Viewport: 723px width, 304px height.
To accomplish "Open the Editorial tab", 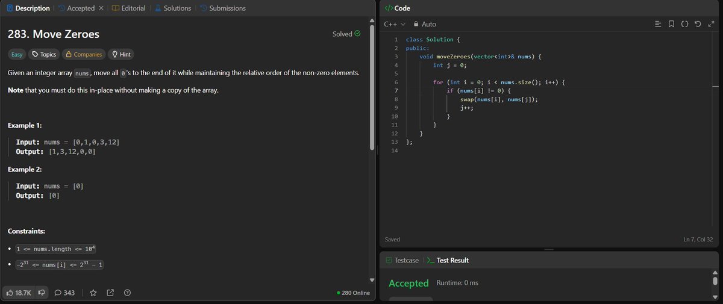I will [128, 8].
